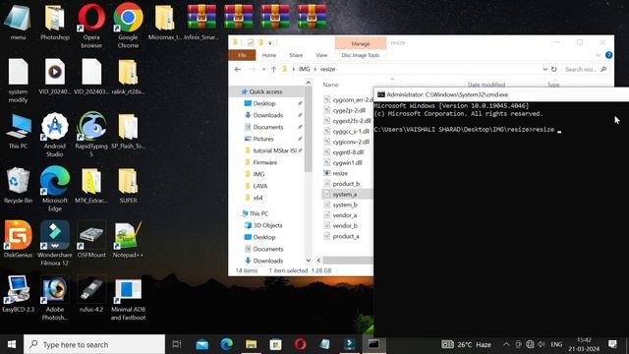This screenshot has height=354, width=629.
Task: Open Android Studio desktop shortcut
Action: (55, 135)
